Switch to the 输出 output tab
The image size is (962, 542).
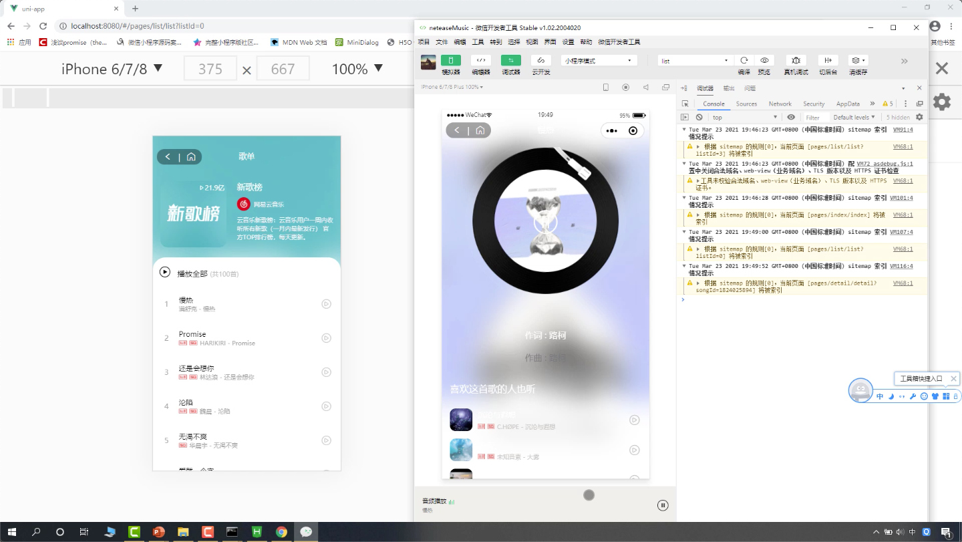coord(729,88)
